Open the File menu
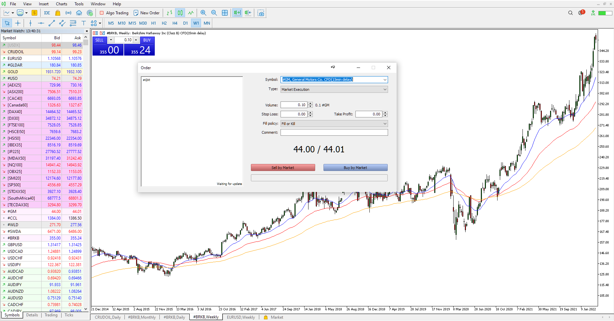The height and width of the screenshot is (321, 614). pos(13,4)
